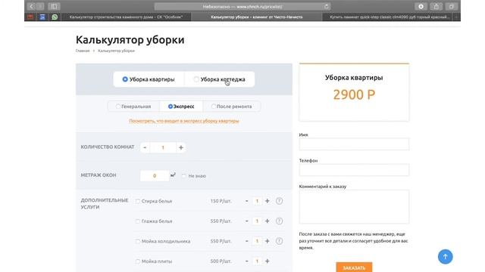
Task: Decrease Мойка холодильника quantity
Action: click(247, 241)
